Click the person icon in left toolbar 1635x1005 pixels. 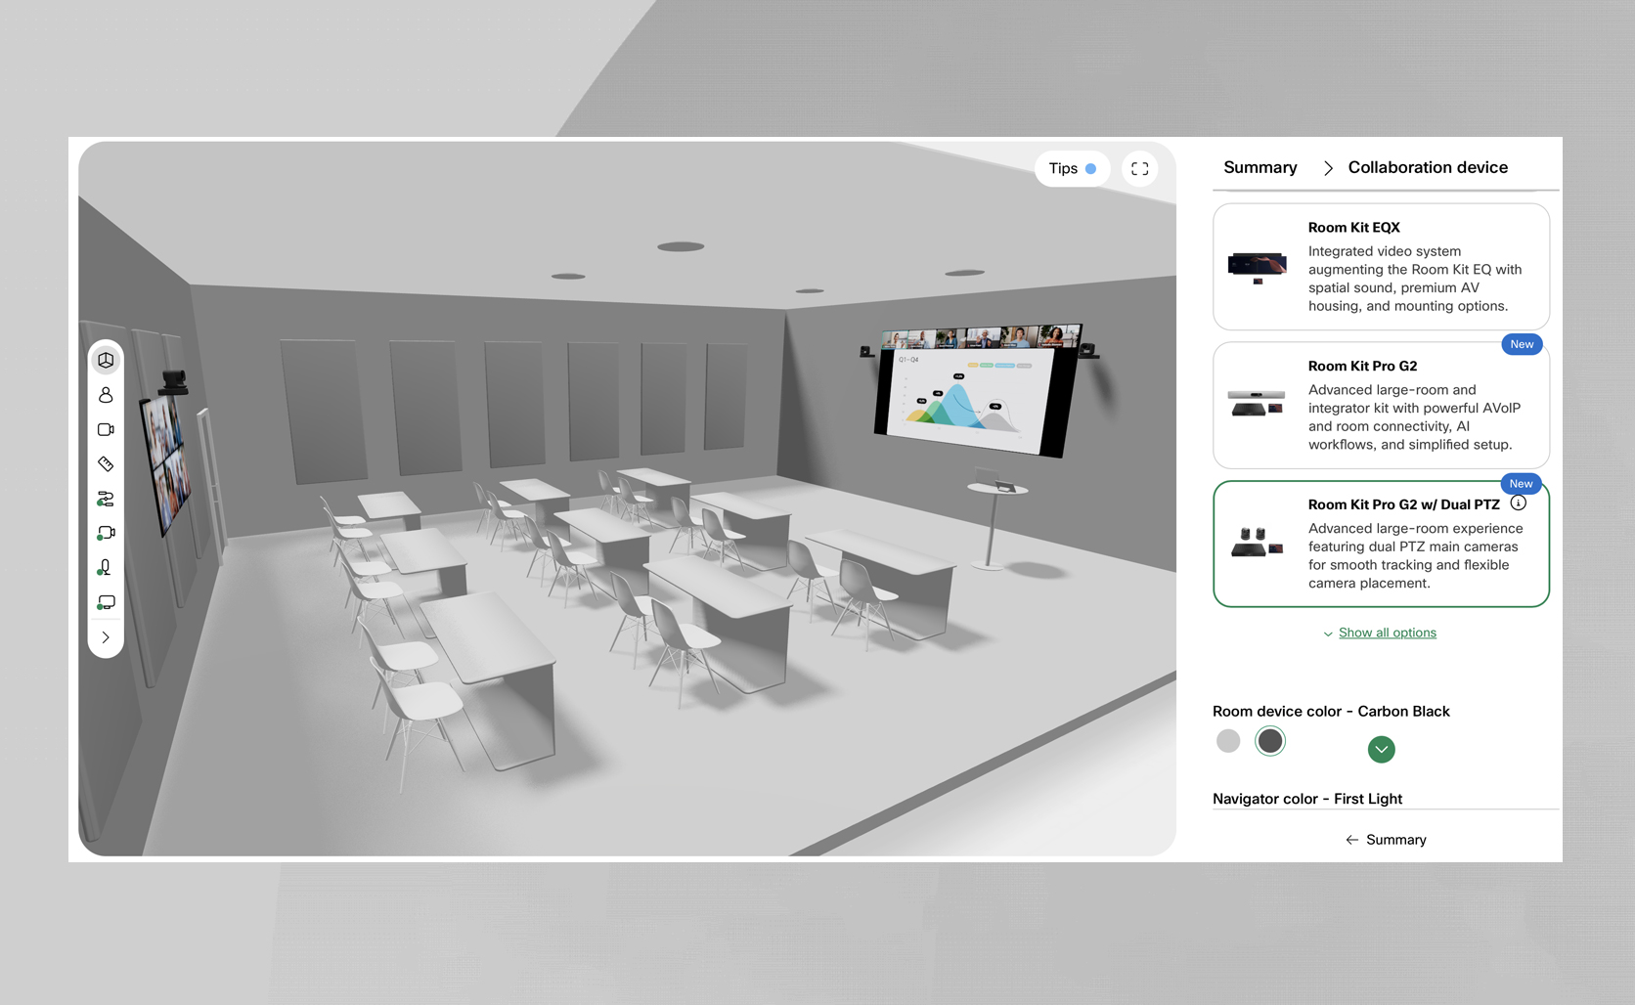[106, 395]
